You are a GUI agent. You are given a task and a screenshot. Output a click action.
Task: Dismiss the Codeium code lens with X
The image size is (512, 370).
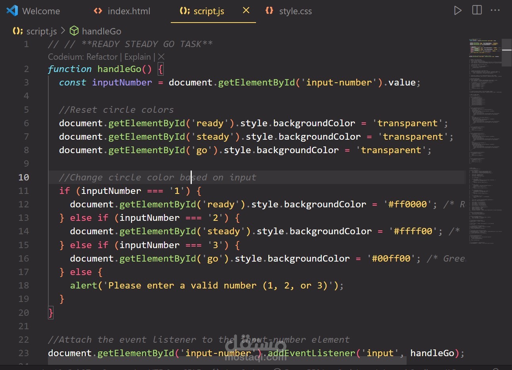161,57
